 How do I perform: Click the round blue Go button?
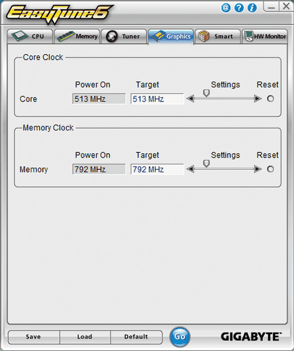(x=180, y=337)
